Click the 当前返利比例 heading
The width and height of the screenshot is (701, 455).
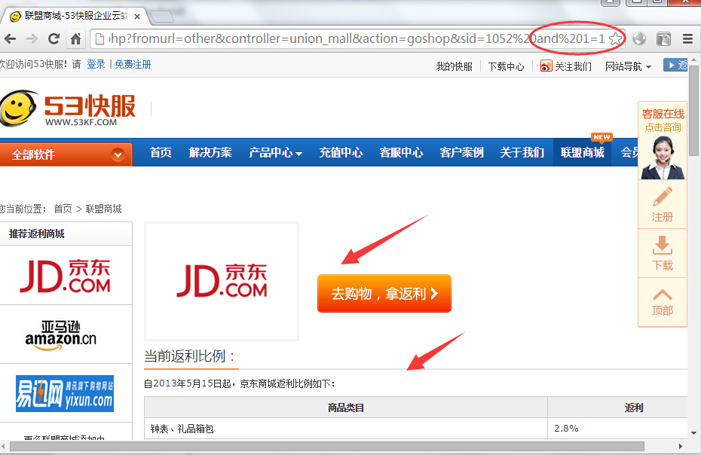click(x=189, y=356)
